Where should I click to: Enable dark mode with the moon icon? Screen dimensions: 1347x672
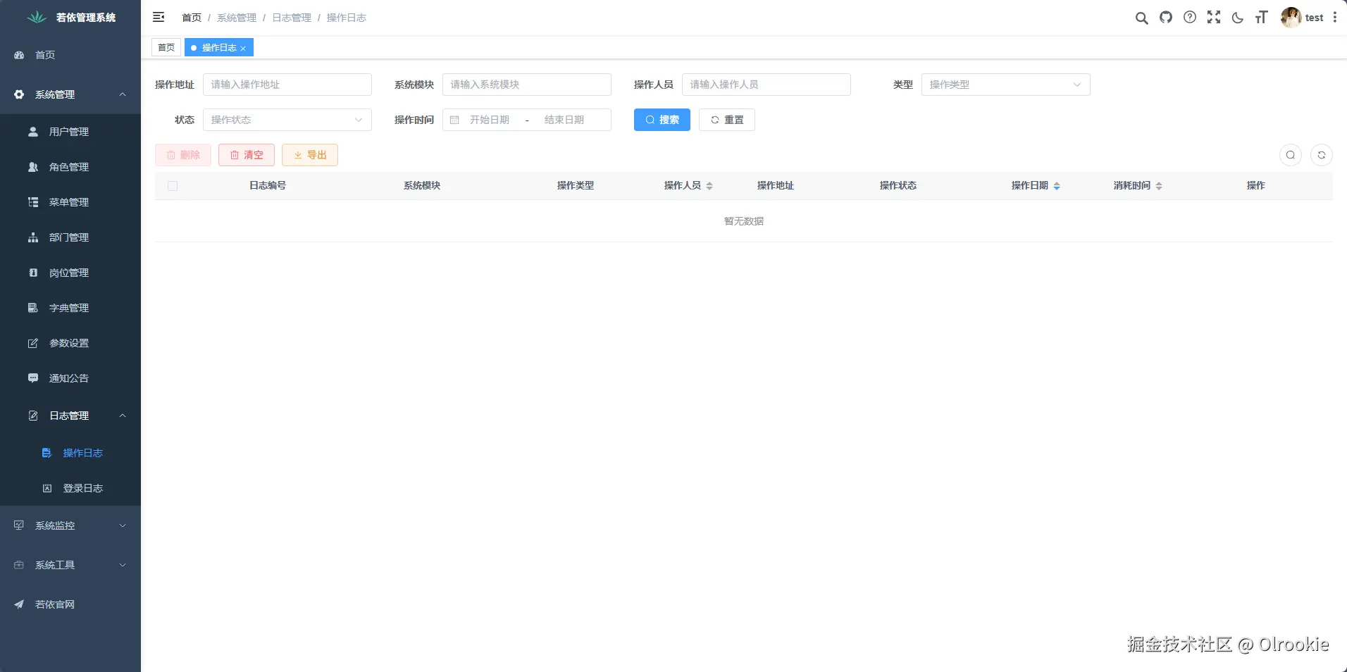(x=1237, y=18)
